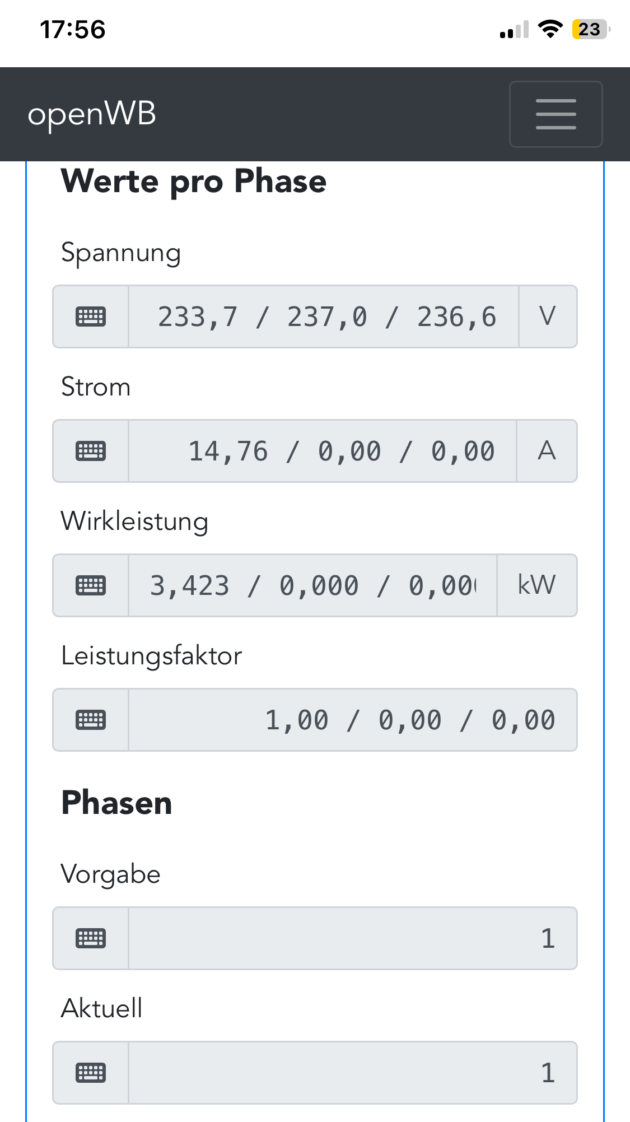Click keyboard icon in Wirkleistung row
Image resolution: width=630 pixels, height=1122 pixels.
91,585
